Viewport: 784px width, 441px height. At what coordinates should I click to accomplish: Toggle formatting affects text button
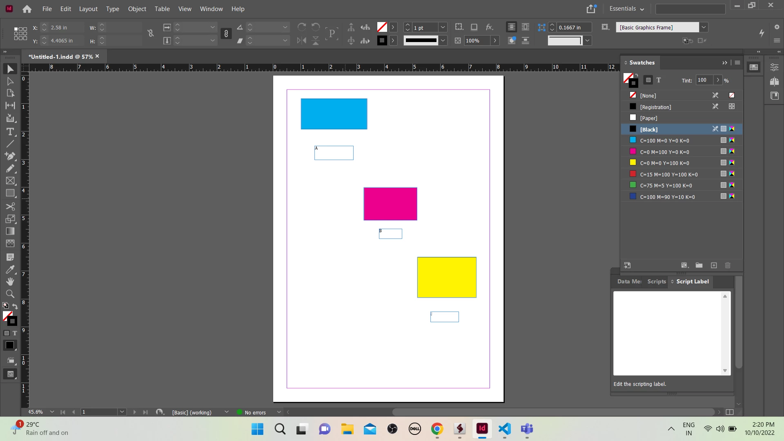[658, 80]
